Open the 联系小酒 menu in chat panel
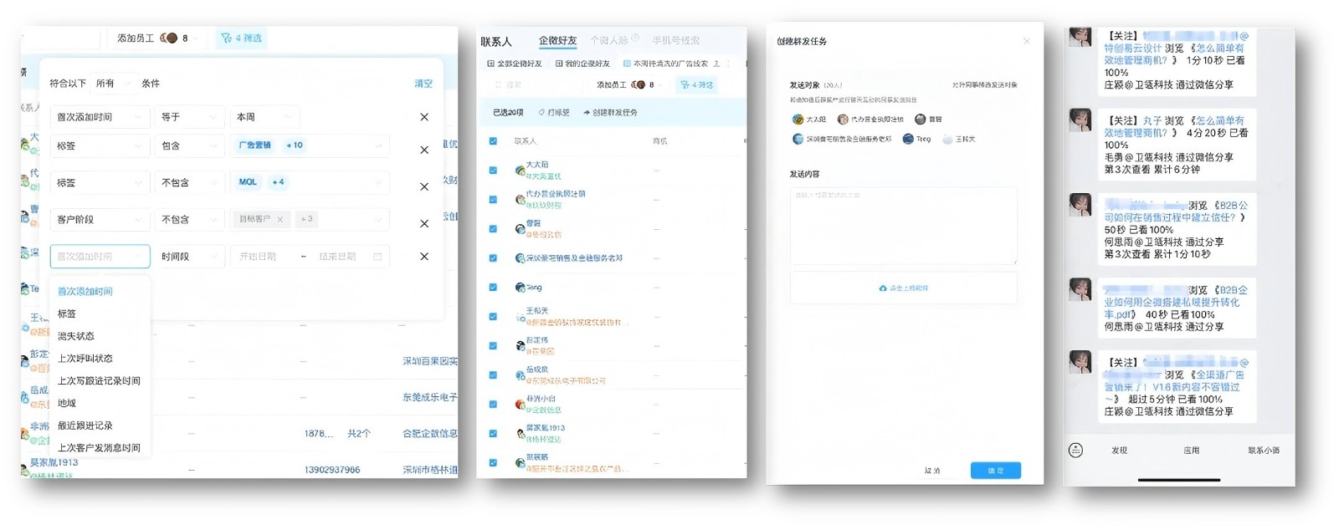1339x530 pixels. click(1264, 451)
